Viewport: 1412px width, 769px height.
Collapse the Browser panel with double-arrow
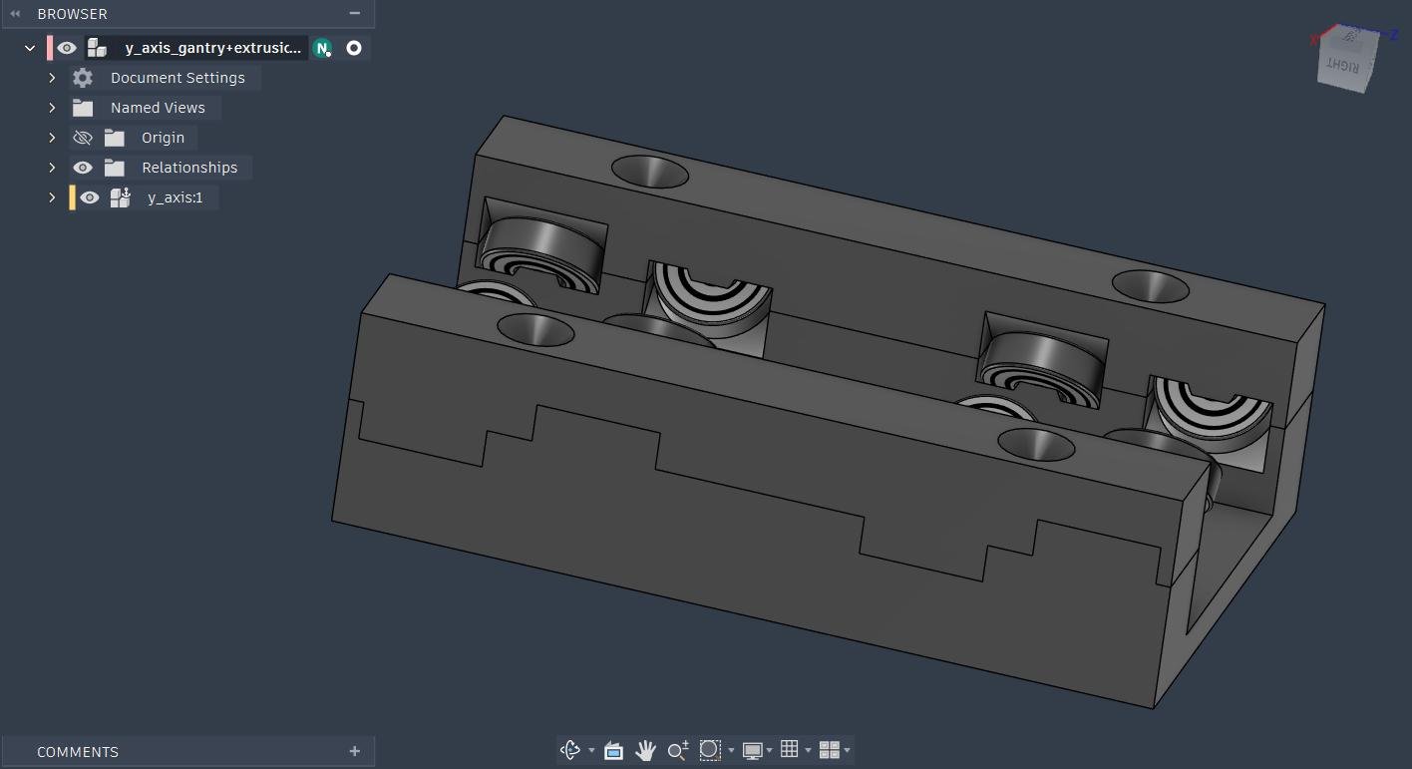tap(15, 14)
